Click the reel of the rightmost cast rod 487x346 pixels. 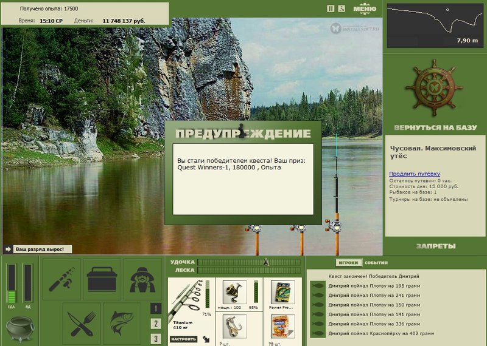click(334, 225)
